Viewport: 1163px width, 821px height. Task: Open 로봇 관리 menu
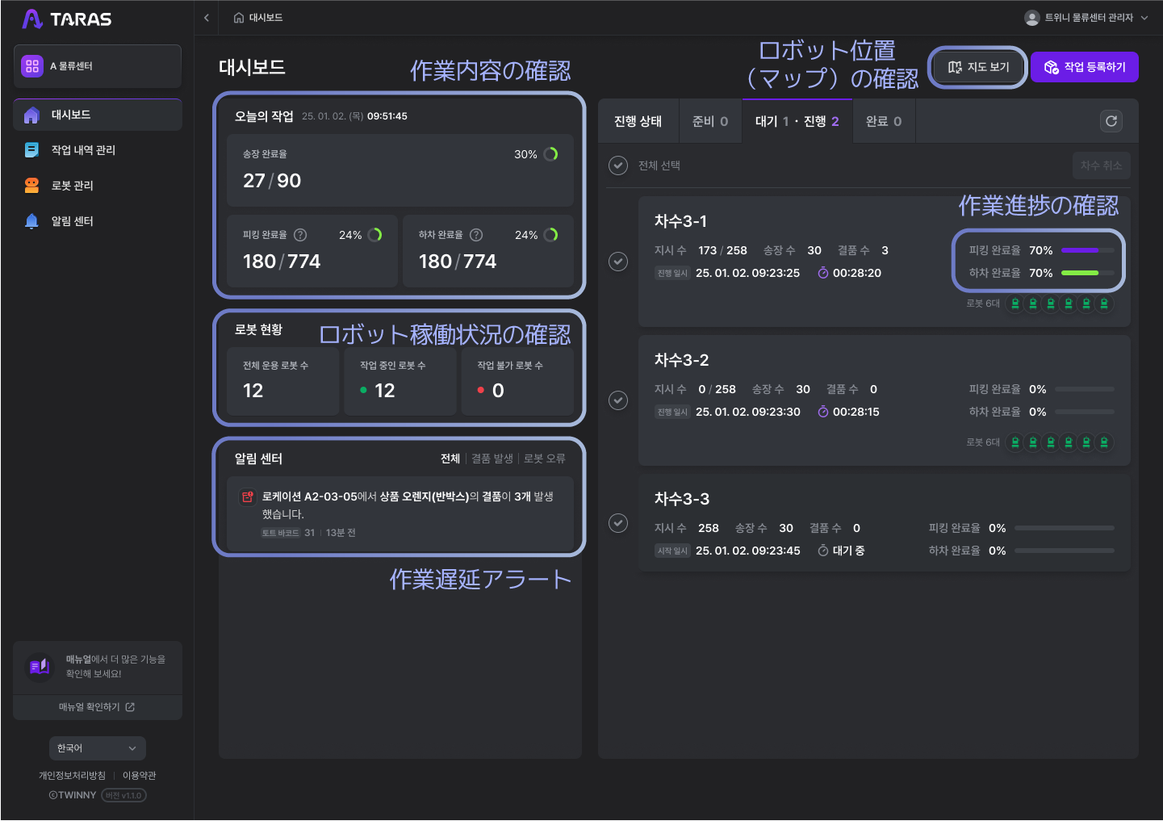point(98,186)
